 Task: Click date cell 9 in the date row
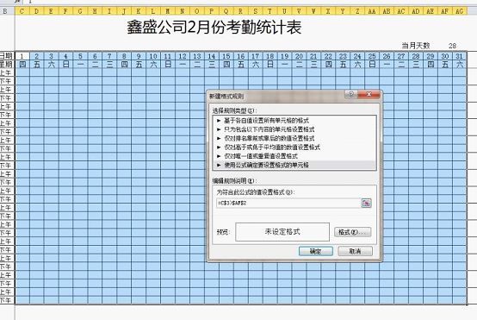coord(139,56)
